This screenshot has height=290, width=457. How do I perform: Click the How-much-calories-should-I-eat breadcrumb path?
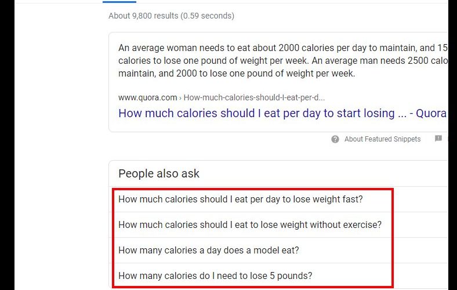(254, 97)
